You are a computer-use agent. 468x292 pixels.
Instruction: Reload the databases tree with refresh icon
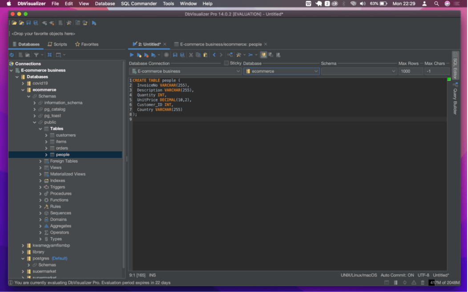(x=12, y=55)
